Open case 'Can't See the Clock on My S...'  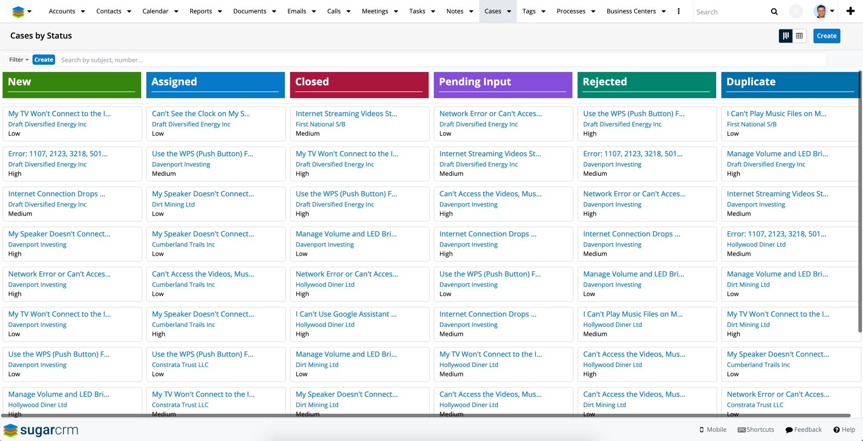point(201,114)
